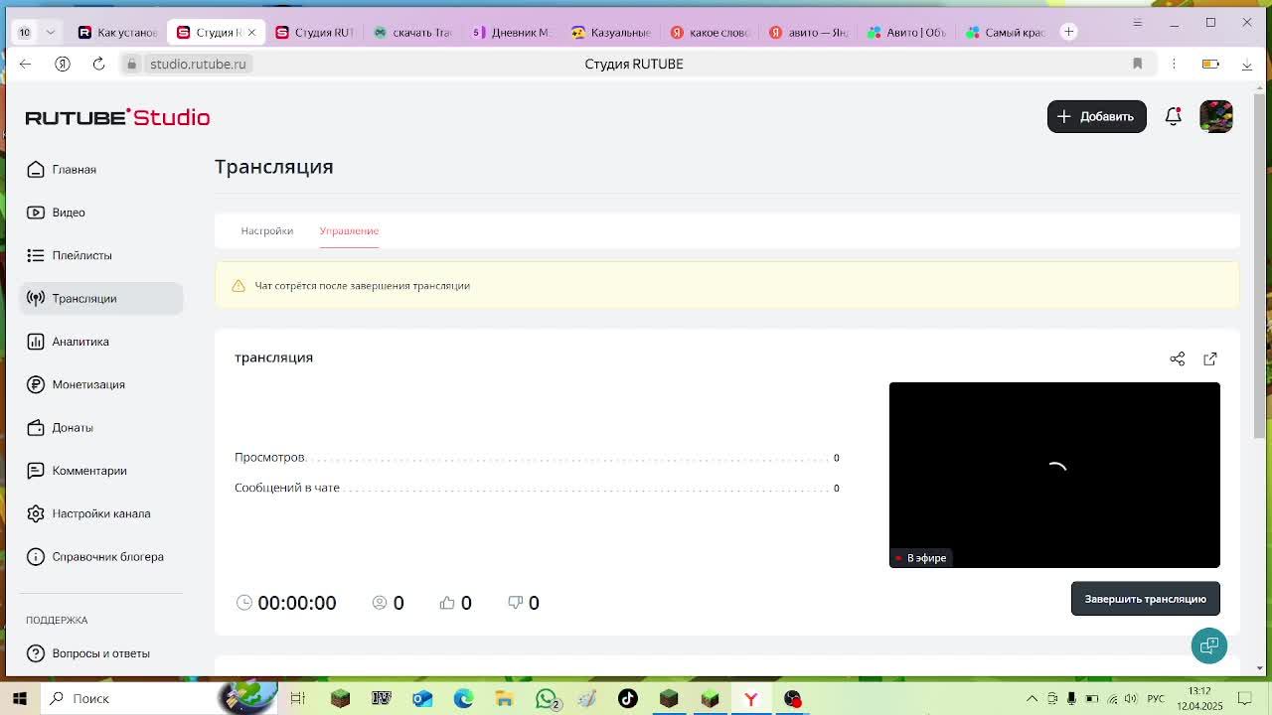The height and width of the screenshot is (715, 1272).
Task: Open the support chat widget
Action: tap(1209, 645)
